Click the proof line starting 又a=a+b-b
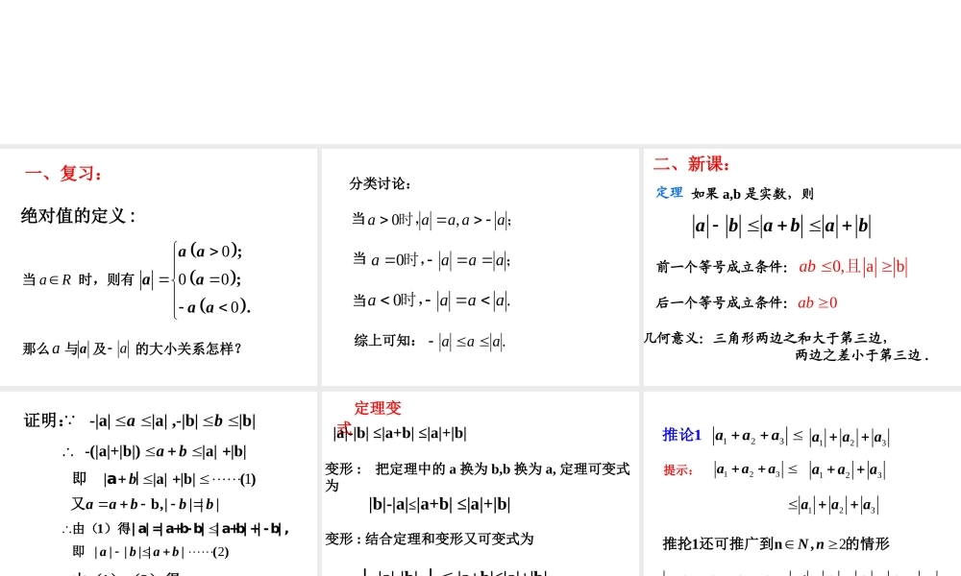961x576 pixels. click(145, 504)
